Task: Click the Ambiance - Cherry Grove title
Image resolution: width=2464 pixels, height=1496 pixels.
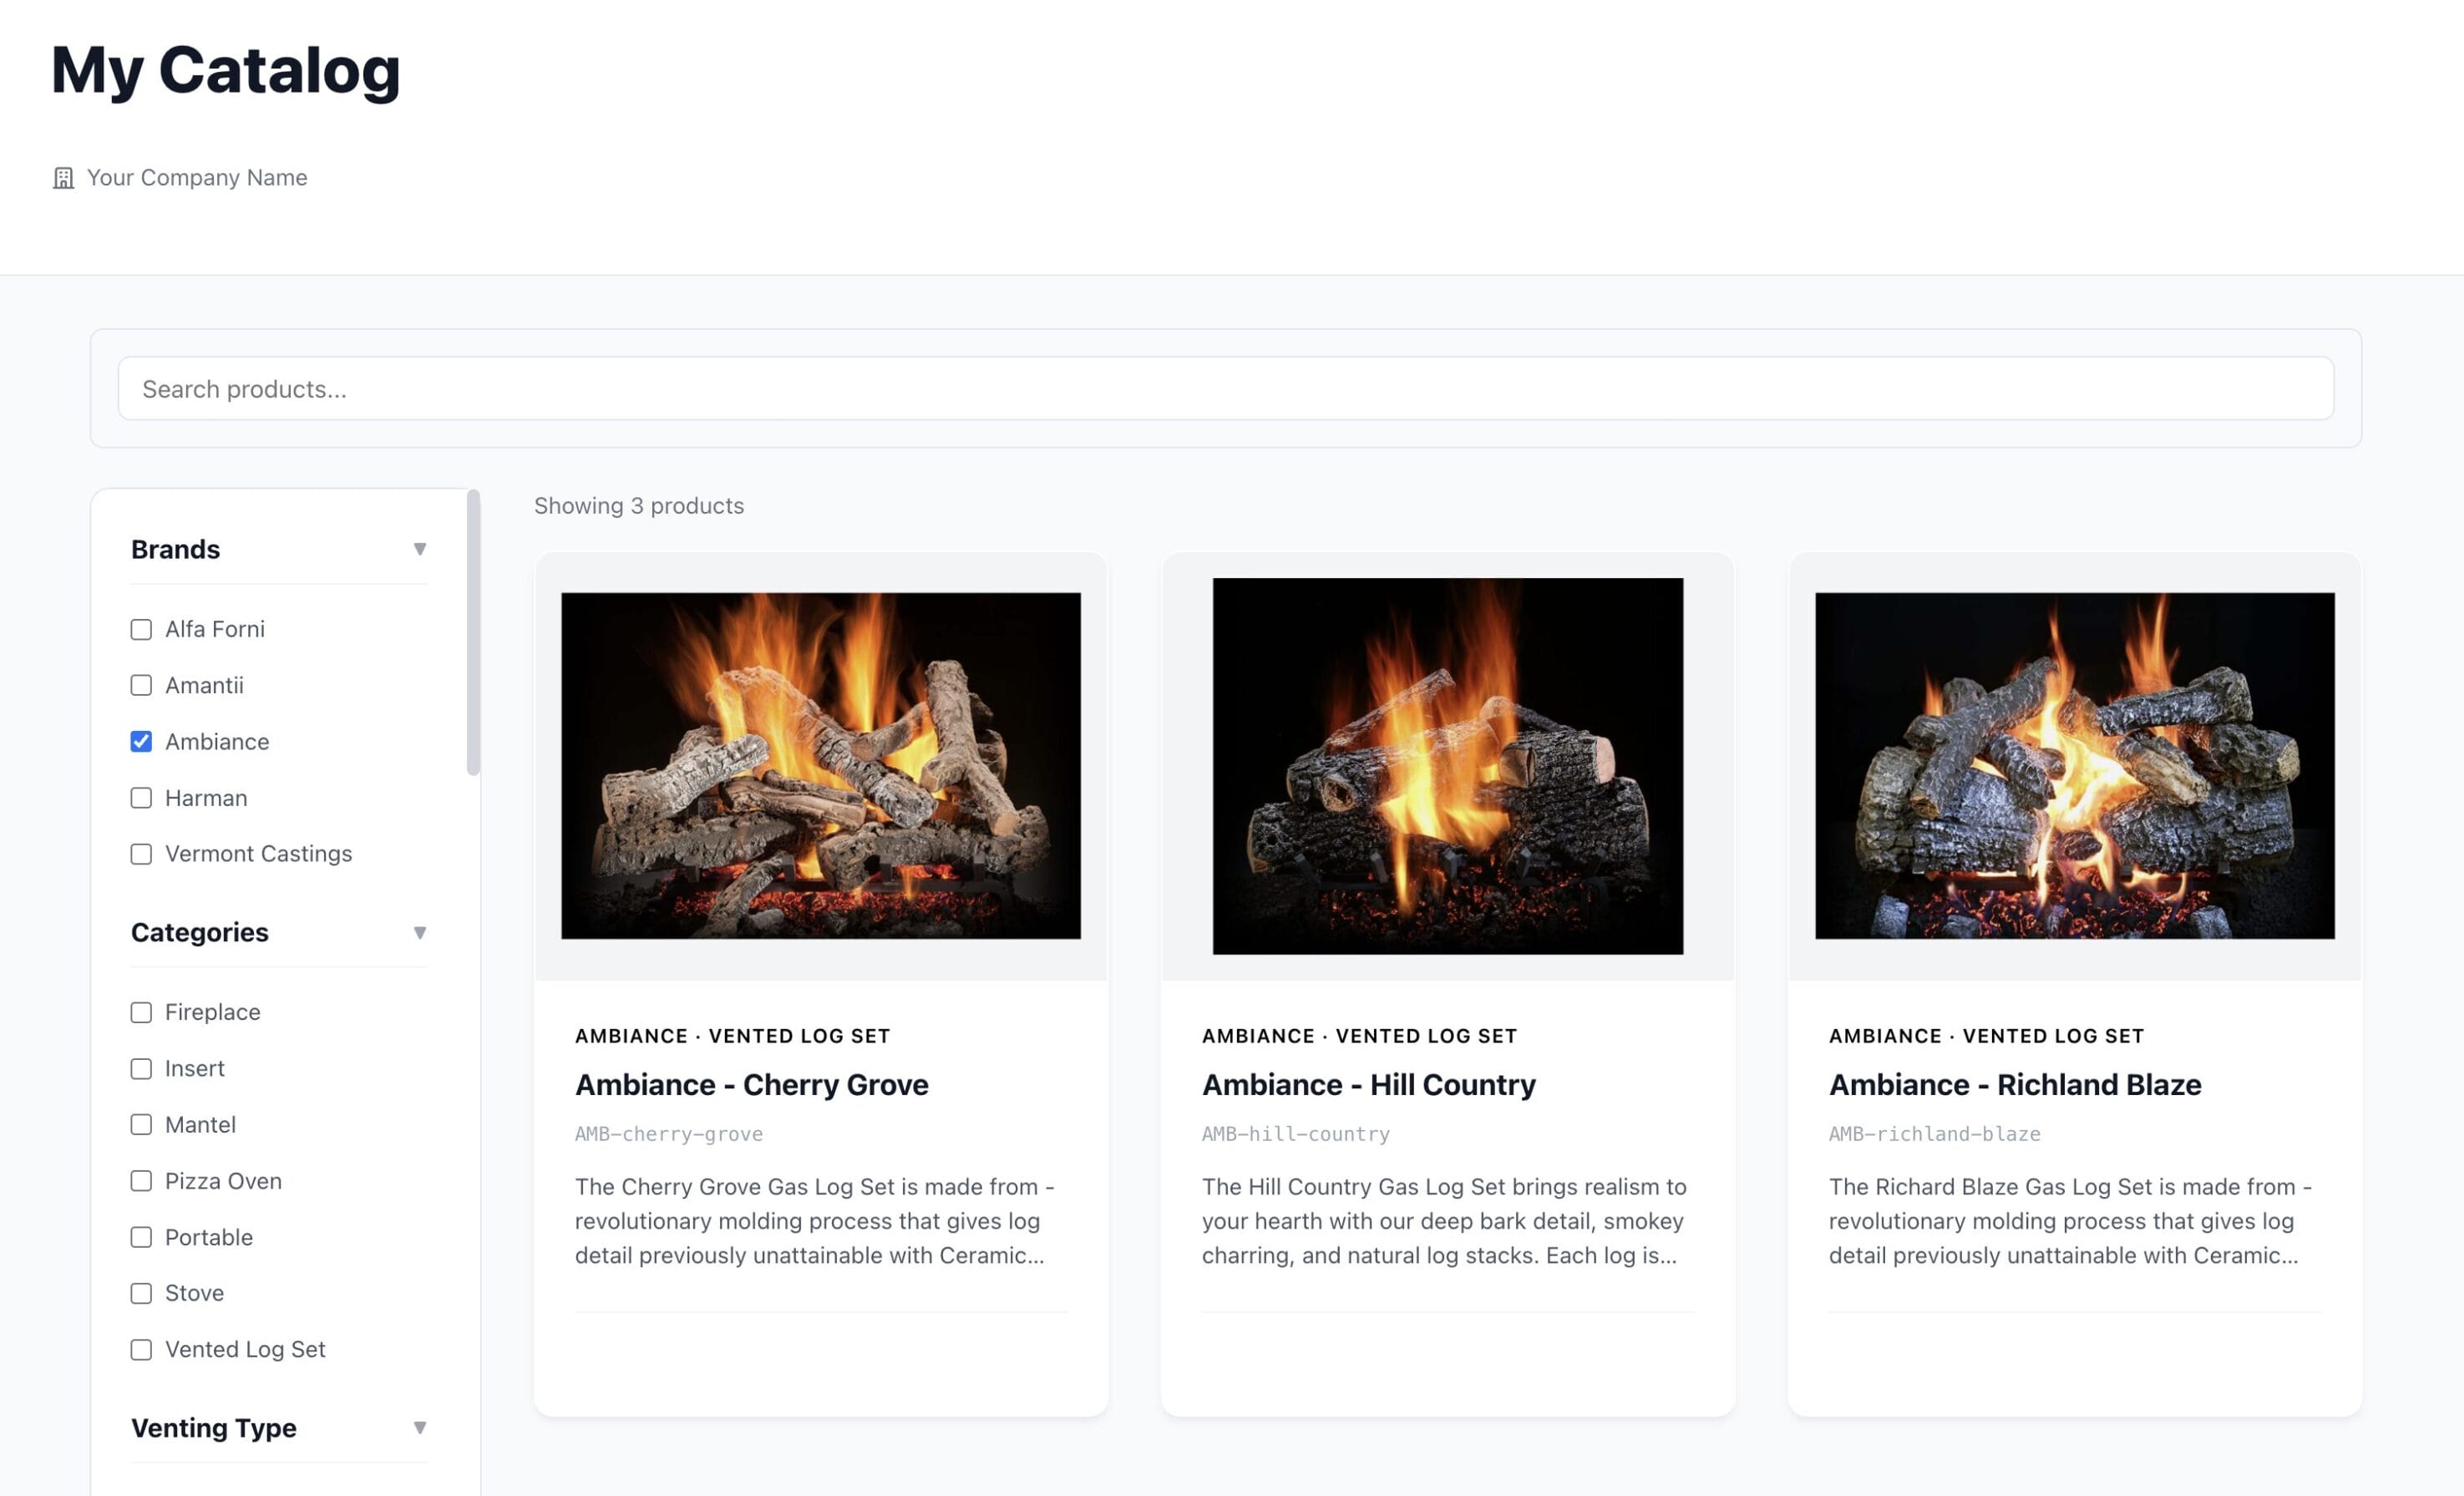Action: coord(751,1085)
